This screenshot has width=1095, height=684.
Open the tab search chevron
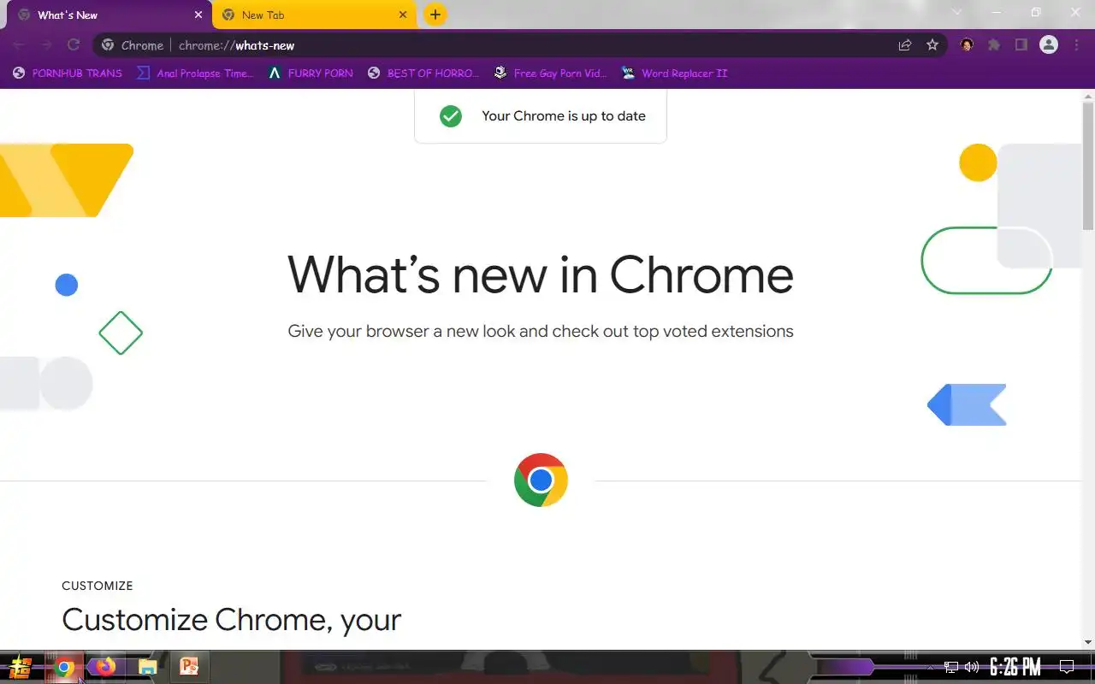pyautogui.click(x=957, y=13)
